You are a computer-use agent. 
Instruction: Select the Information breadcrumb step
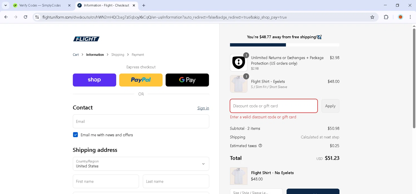coord(95,55)
